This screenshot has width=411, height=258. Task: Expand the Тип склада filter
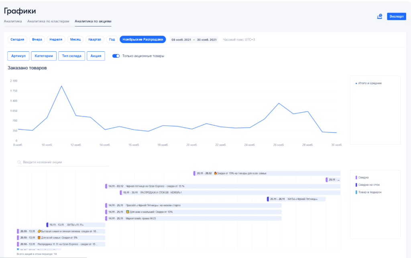pyautogui.click(x=72, y=56)
